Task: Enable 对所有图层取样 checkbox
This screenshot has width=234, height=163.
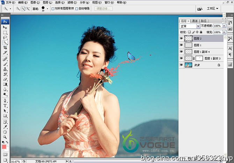Action: [x=53, y=8]
